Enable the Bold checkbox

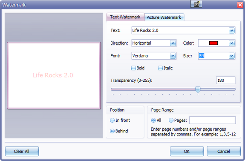[x=133, y=68]
